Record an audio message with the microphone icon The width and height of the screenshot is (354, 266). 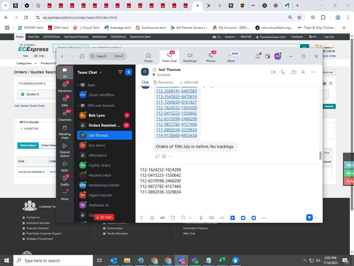pos(201,218)
